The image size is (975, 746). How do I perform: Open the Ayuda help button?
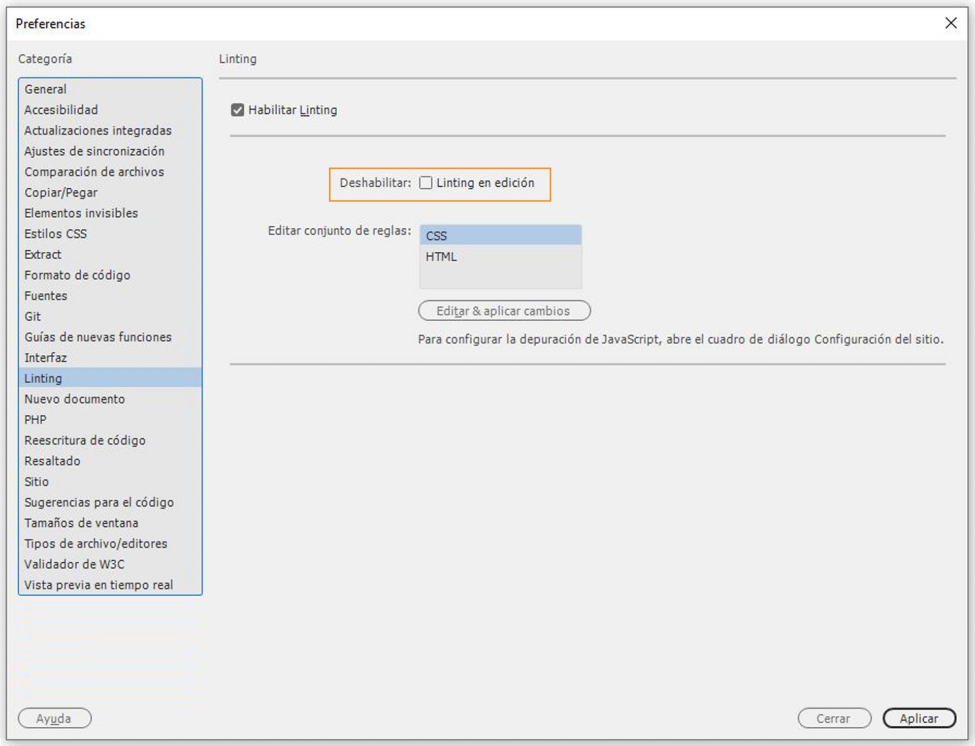[54, 719]
